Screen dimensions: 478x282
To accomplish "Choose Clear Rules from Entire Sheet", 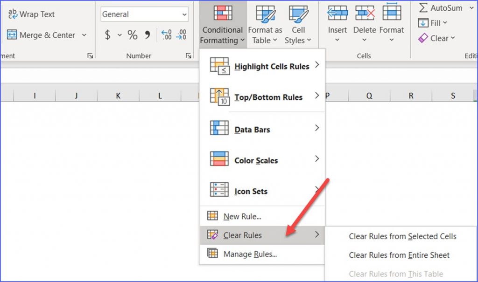I will (x=399, y=255).
